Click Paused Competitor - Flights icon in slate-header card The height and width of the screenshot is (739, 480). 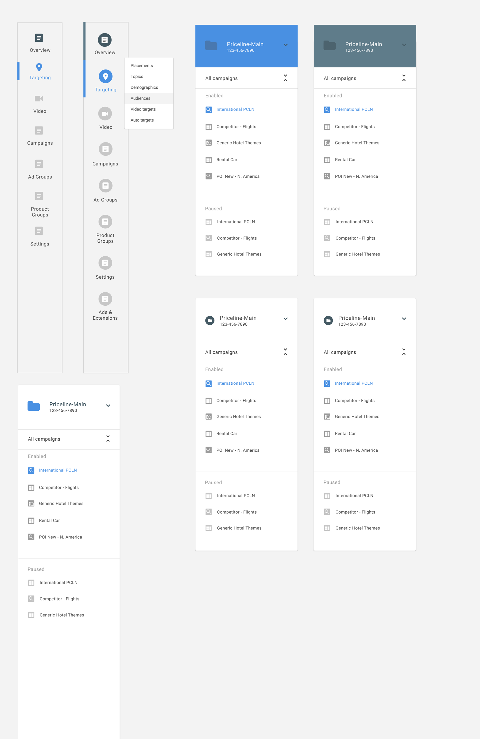[x=327, y=238]
